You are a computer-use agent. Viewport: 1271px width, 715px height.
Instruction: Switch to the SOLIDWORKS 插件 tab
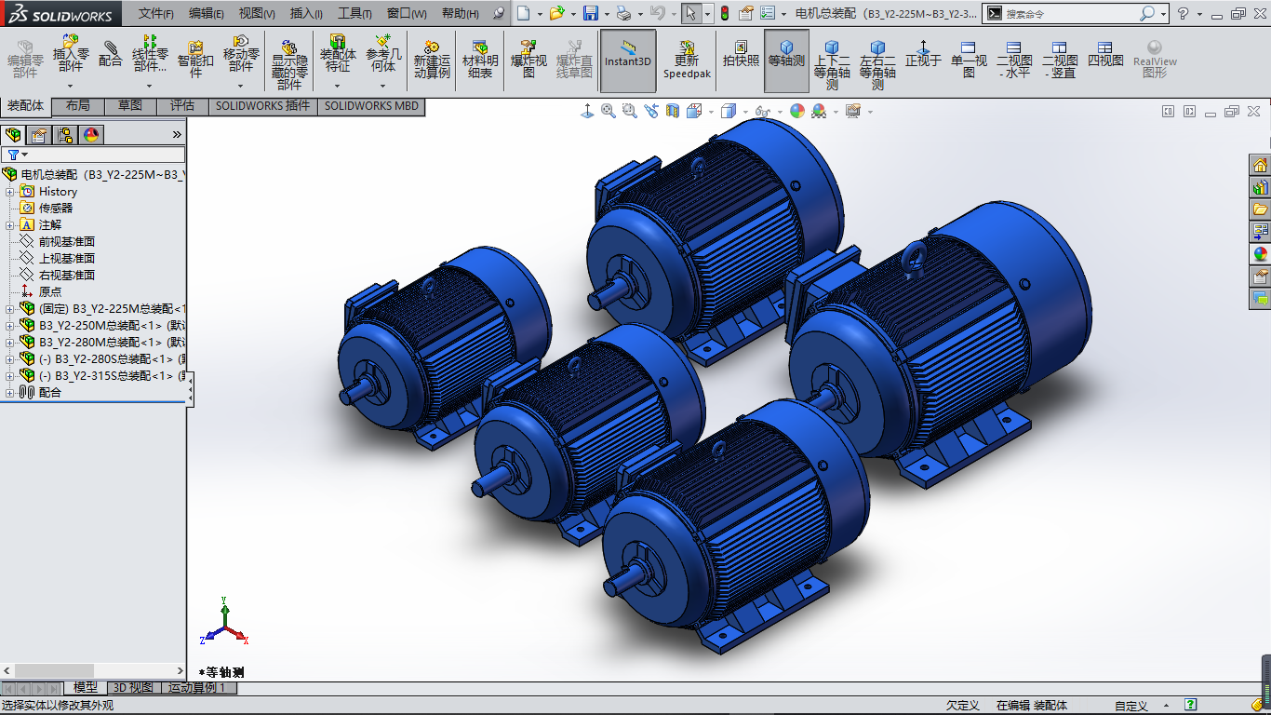click(262, 106)
